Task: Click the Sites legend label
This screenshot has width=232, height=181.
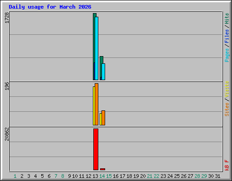Action: click(x=227, y=110)
